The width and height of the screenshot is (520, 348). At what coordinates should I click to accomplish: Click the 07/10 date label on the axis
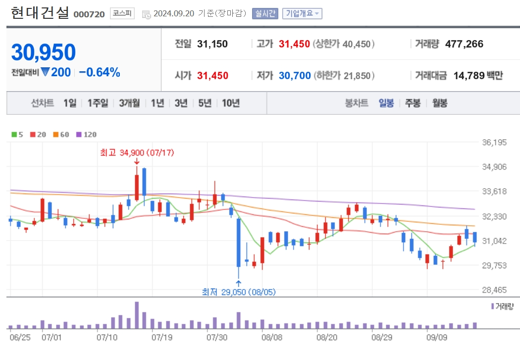107,338
